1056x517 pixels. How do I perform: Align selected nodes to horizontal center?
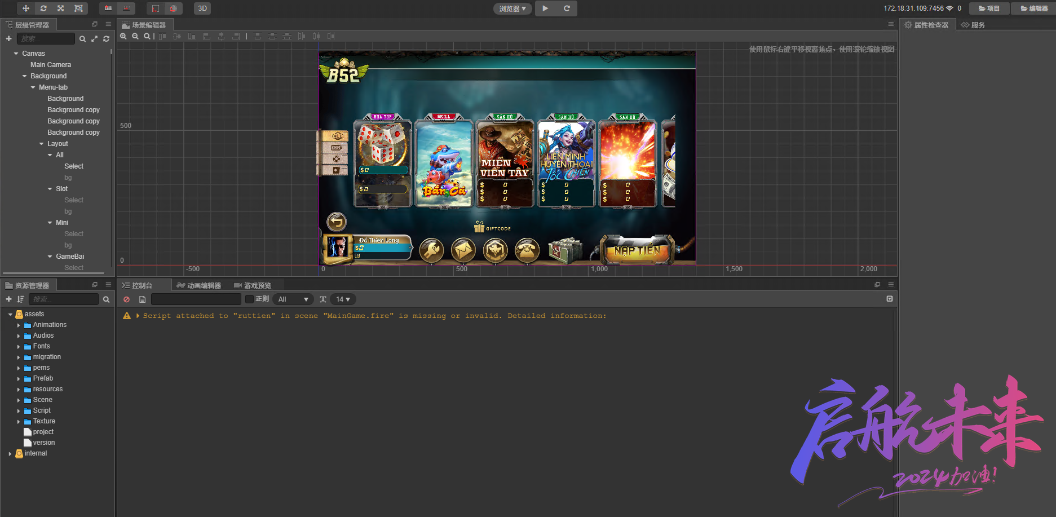tap(221, 36)
